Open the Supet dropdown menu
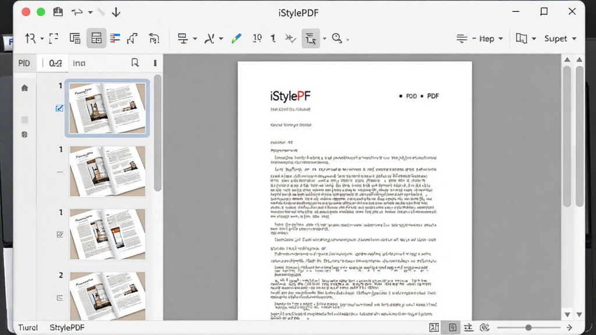Screen dimensions: 596x335 pyautogui.click(x=560, y=39)
